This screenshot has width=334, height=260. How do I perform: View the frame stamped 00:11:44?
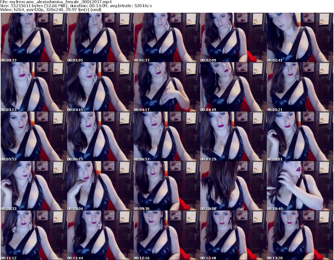coord(100,235)
